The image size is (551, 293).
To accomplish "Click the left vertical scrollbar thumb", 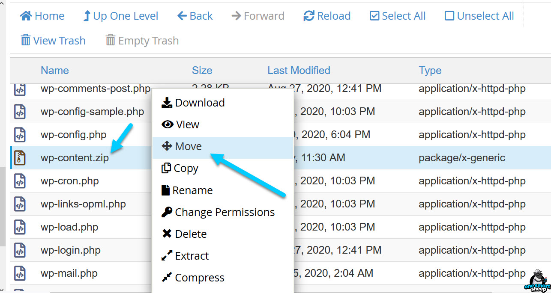I will (x=3, y=207).
